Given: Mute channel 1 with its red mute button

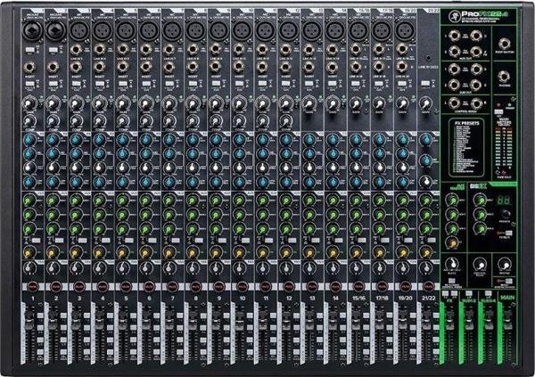Looking at the screenshot, I should click(x=33, y=287).
